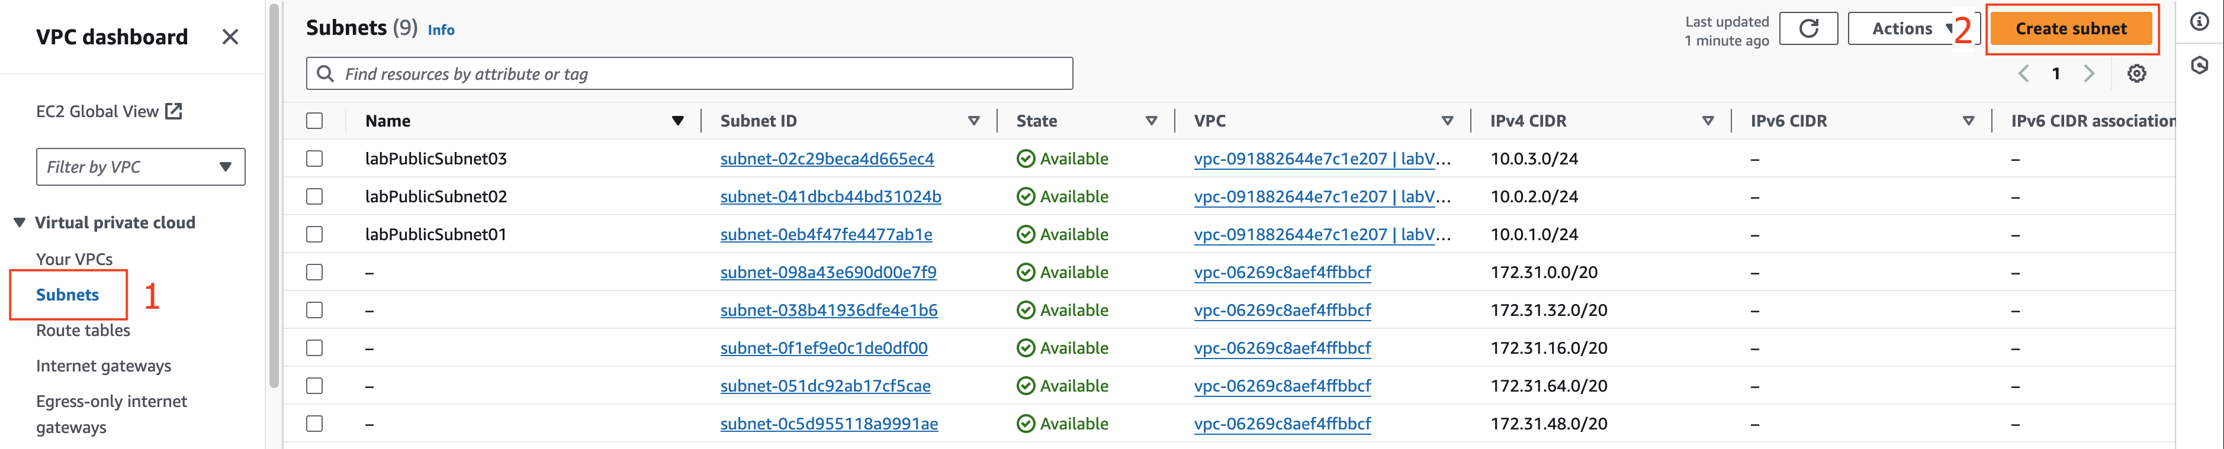The height and width of the screenshot is (449, 2224).
Task: Sort by the IPv6 CIDR column arrow
Action: [x=1968, y=121]
